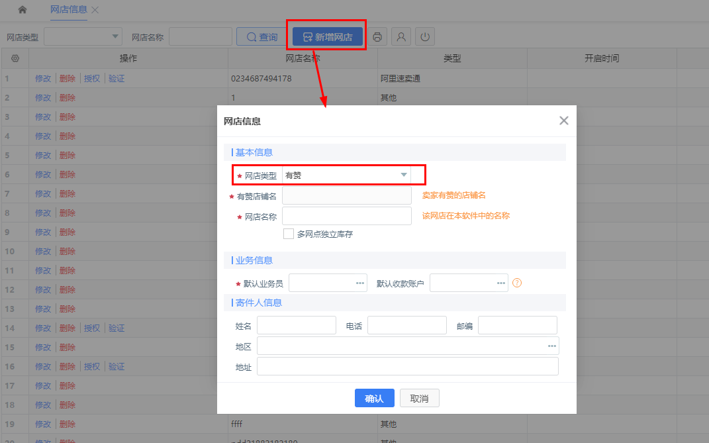The width and height of the screenshot is (709, 443).
Task: Click 修改 in row 2
Action: pyautogui.click(x=43, y=98)
